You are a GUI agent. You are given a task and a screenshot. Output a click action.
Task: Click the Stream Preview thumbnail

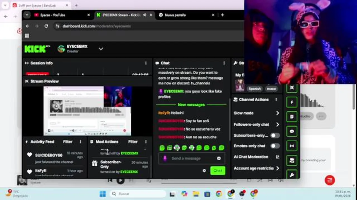[x=87, y=111]
